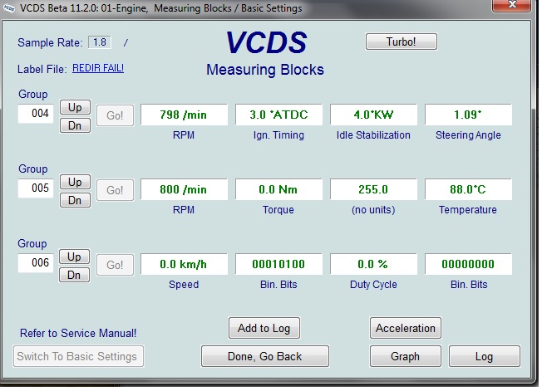The width and height of the screenshot is (542, 391).
Task: Click the Ign. Timing label
Action: [278, 135]
